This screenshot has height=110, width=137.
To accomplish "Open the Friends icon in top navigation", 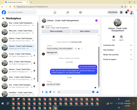I will click(x=68, y=12).
